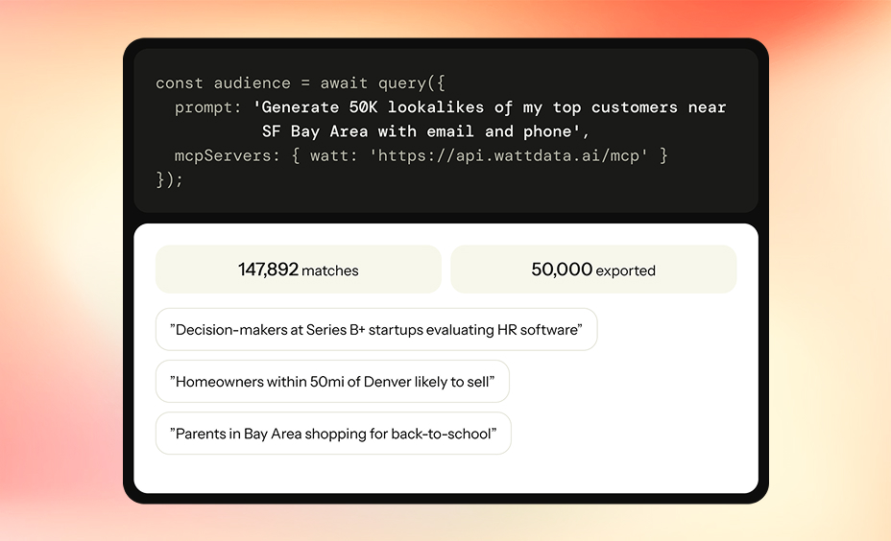The image size is (891, 541).
Task: Select the HR software decision-makers prompt chip
Action: (x=375, y=330)
